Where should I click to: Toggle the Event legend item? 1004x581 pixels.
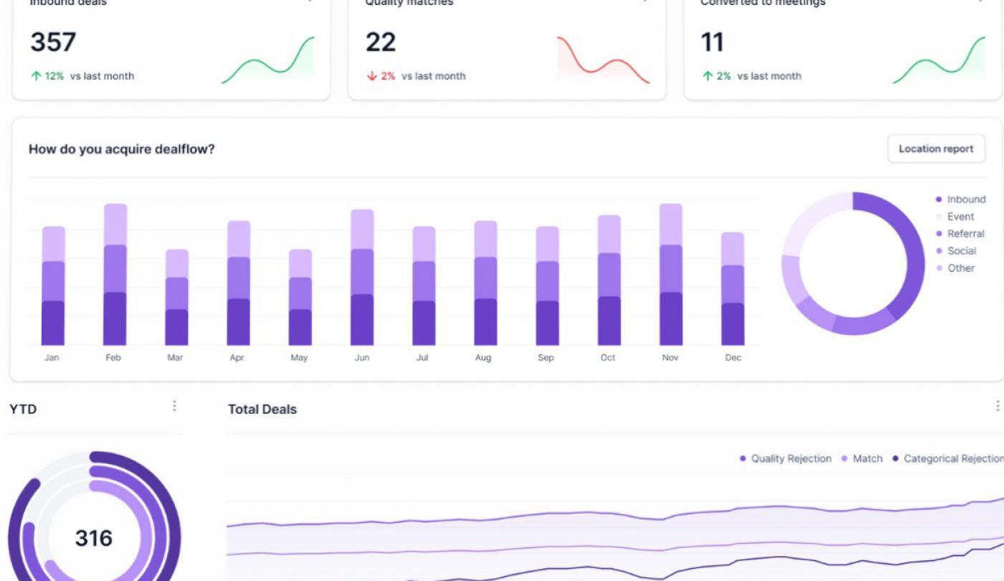tap(955, 217)
